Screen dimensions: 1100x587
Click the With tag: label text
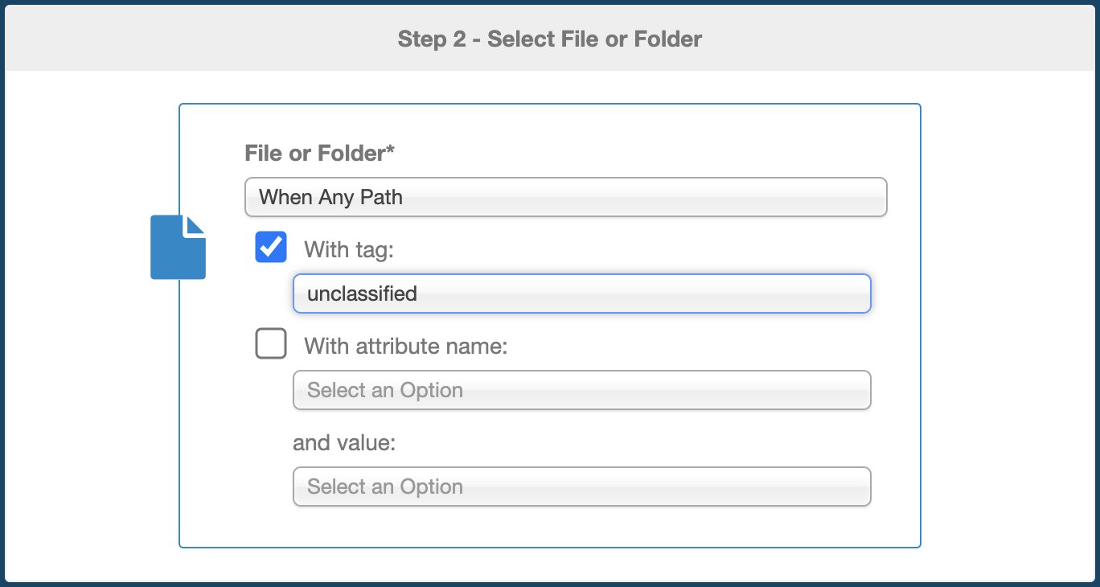point(349,250)
